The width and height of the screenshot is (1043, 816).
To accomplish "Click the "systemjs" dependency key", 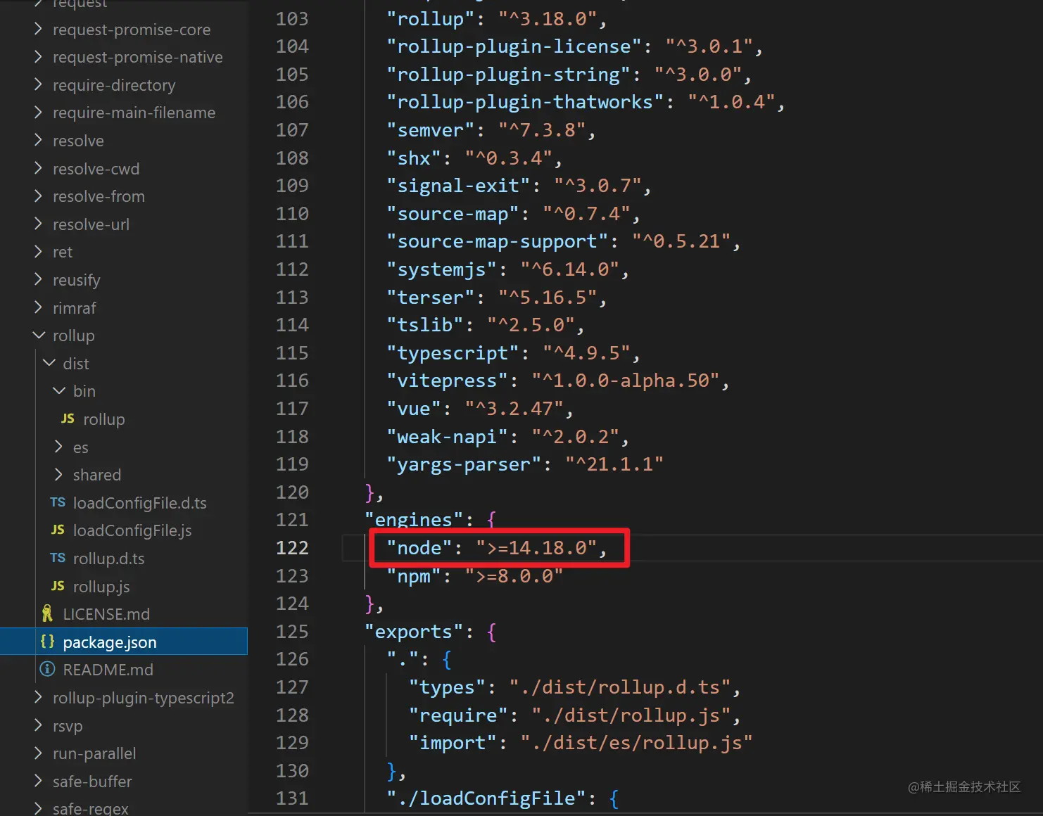I will [441, 269].
